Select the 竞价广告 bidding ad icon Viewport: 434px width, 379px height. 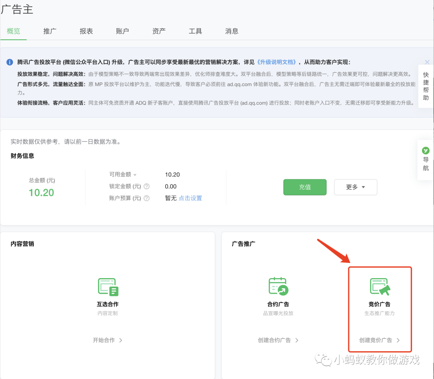pos(380,287)
